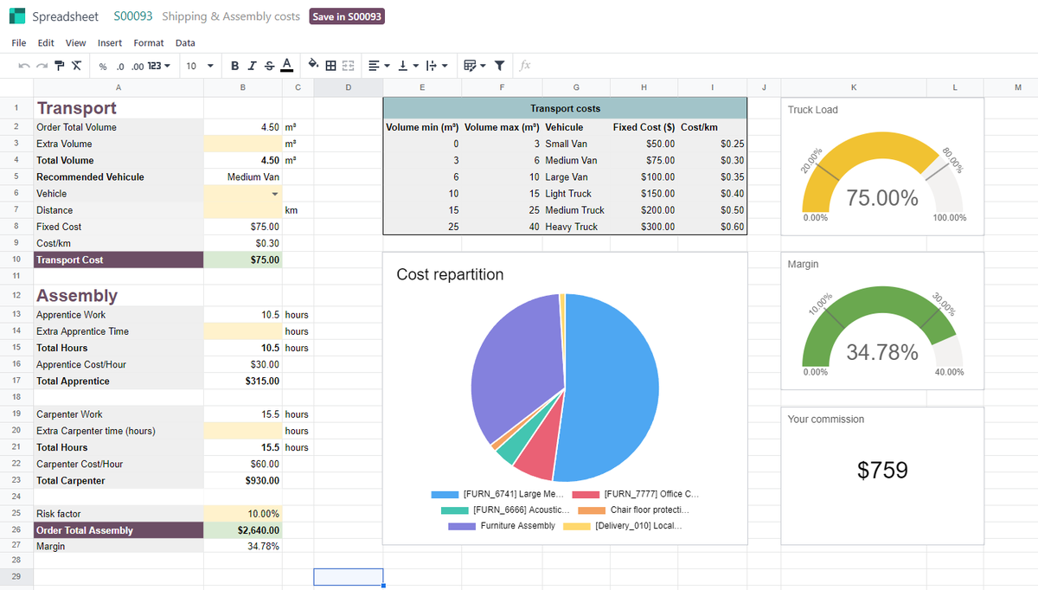The width and height of the screenshot is (1038, 590).
Task: Click the Transport costs table header
Action: (565, 108)
